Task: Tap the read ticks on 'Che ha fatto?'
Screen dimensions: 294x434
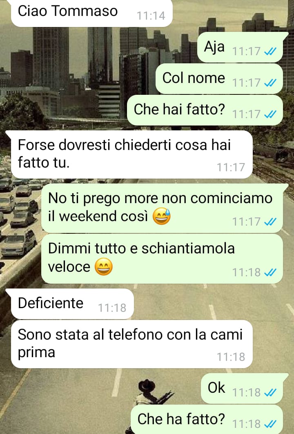Action: pos(270,424)
